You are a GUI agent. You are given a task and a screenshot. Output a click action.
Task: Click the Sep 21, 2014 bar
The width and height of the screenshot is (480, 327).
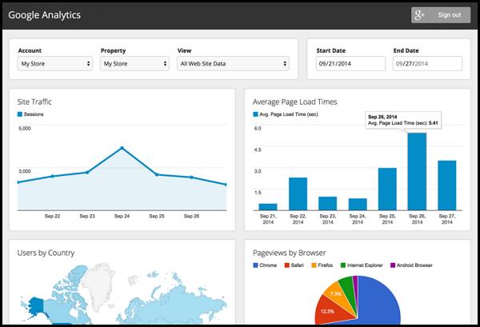tap(268, 207)
